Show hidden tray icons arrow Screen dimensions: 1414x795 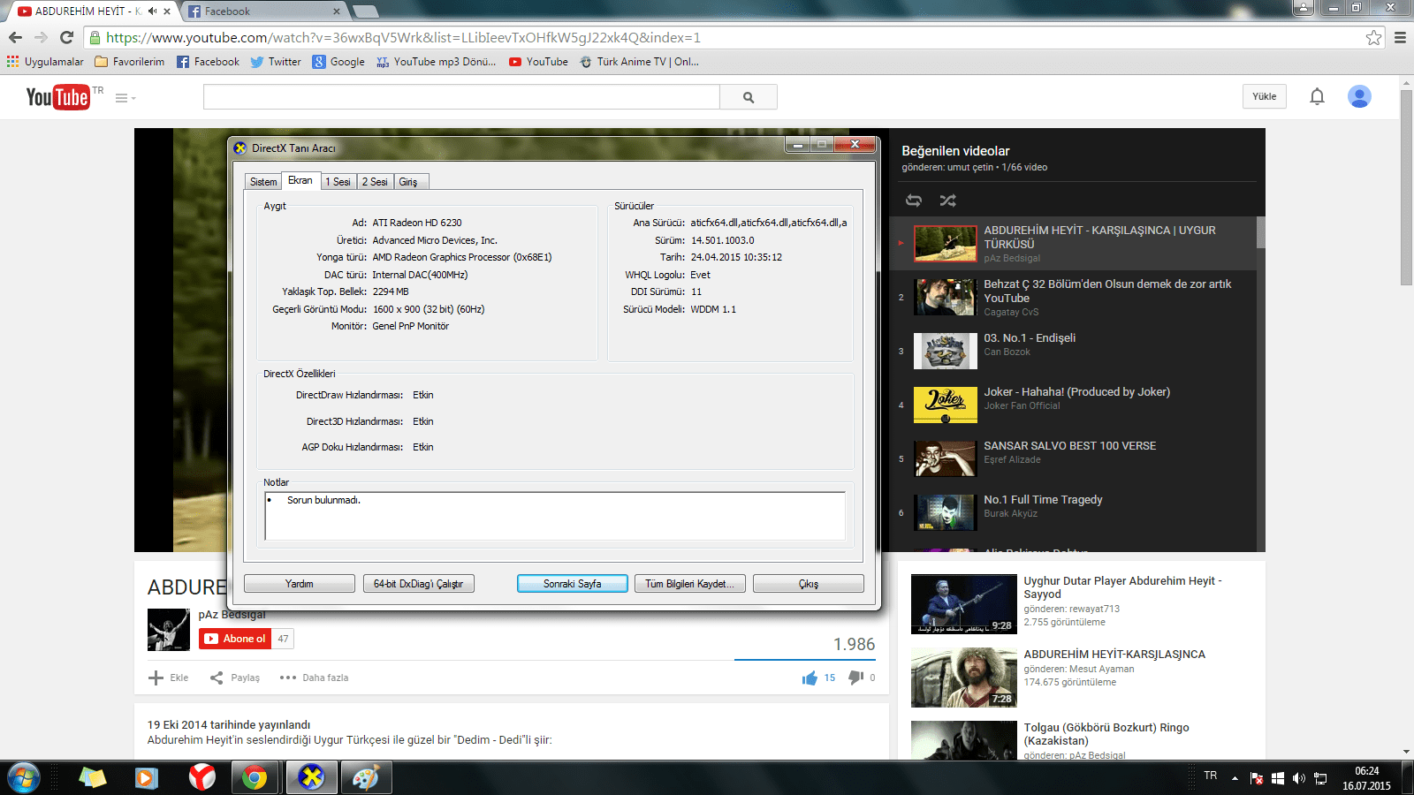(x=1235, y=778)
